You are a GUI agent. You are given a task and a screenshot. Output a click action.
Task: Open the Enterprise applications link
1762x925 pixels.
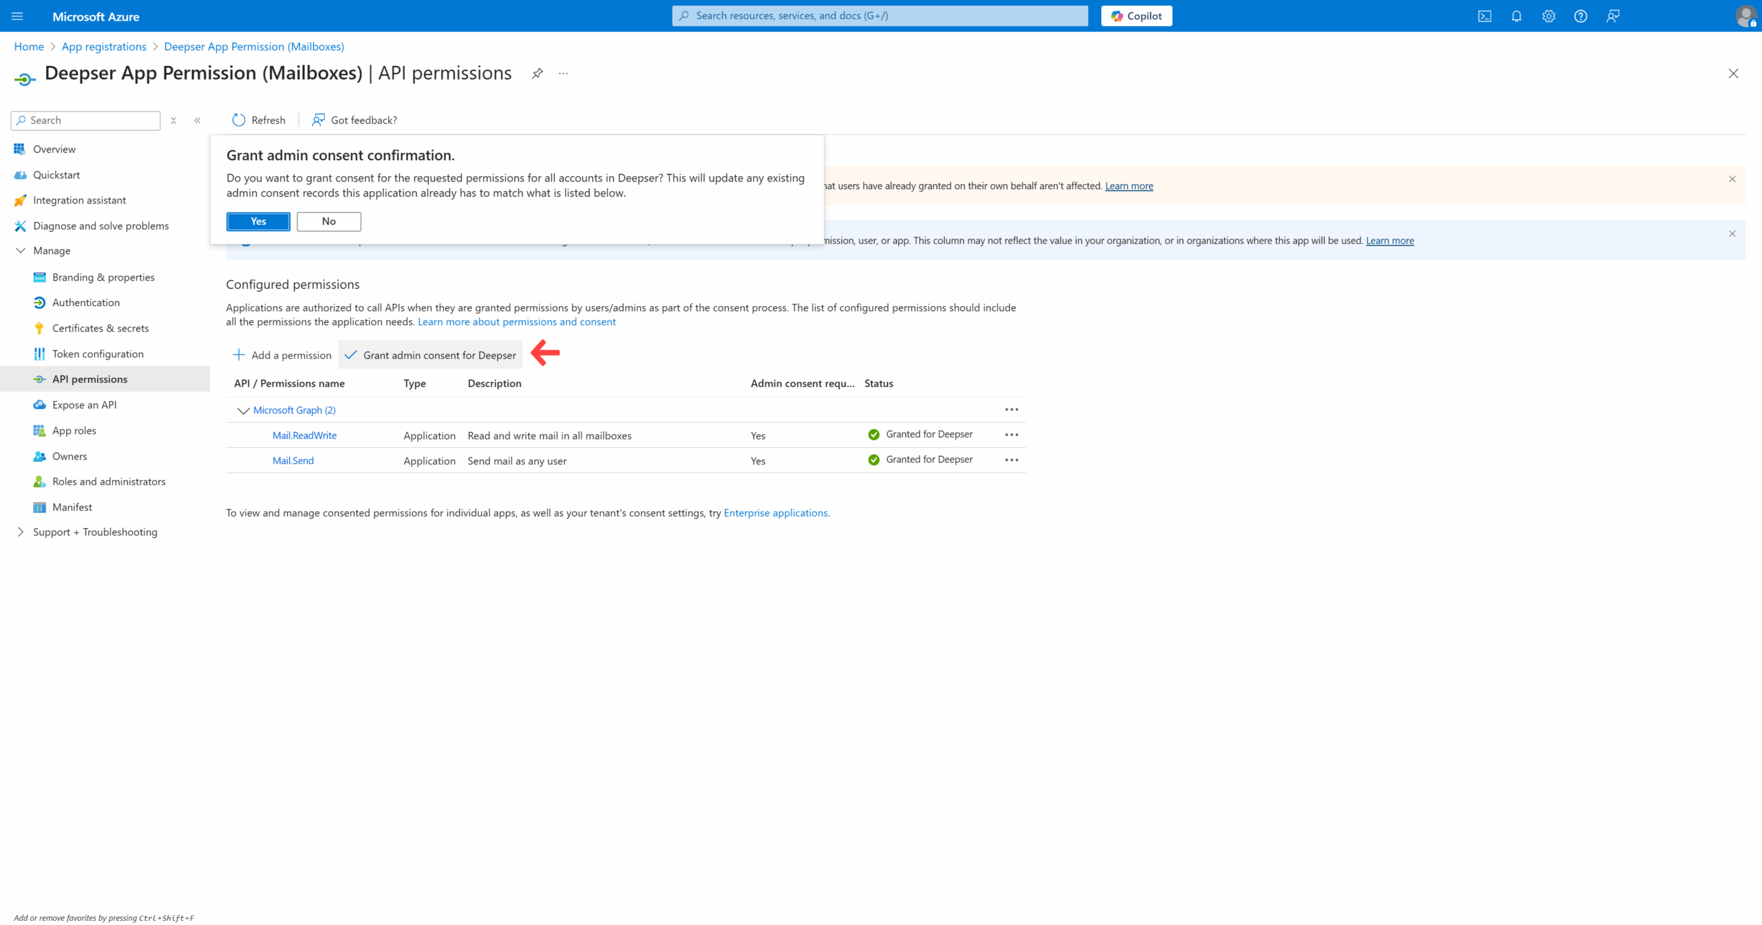tap(776, 513)
